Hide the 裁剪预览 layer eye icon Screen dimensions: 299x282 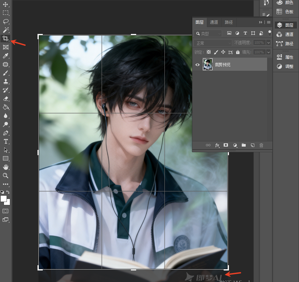point(197,65)
